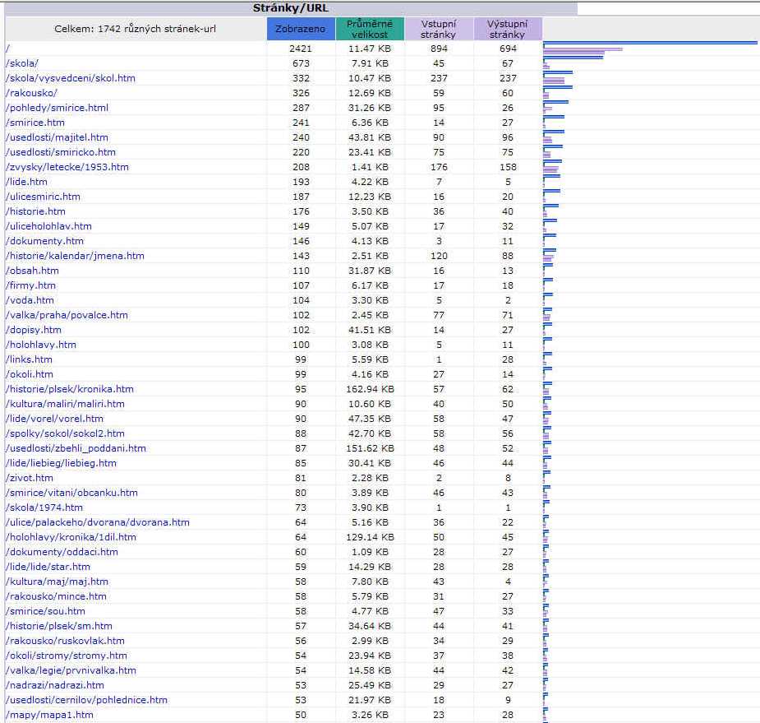This screenshot has height=723, width=760.
Task: Click the longest blue bar for root page
Action: click(x=650, y=43)
